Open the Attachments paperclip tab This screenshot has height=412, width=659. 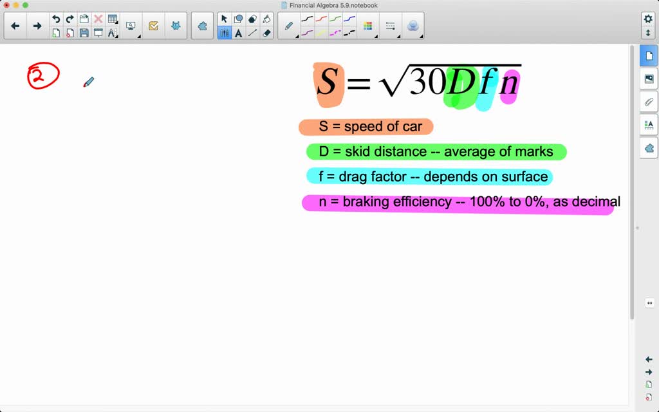point(649,102)
